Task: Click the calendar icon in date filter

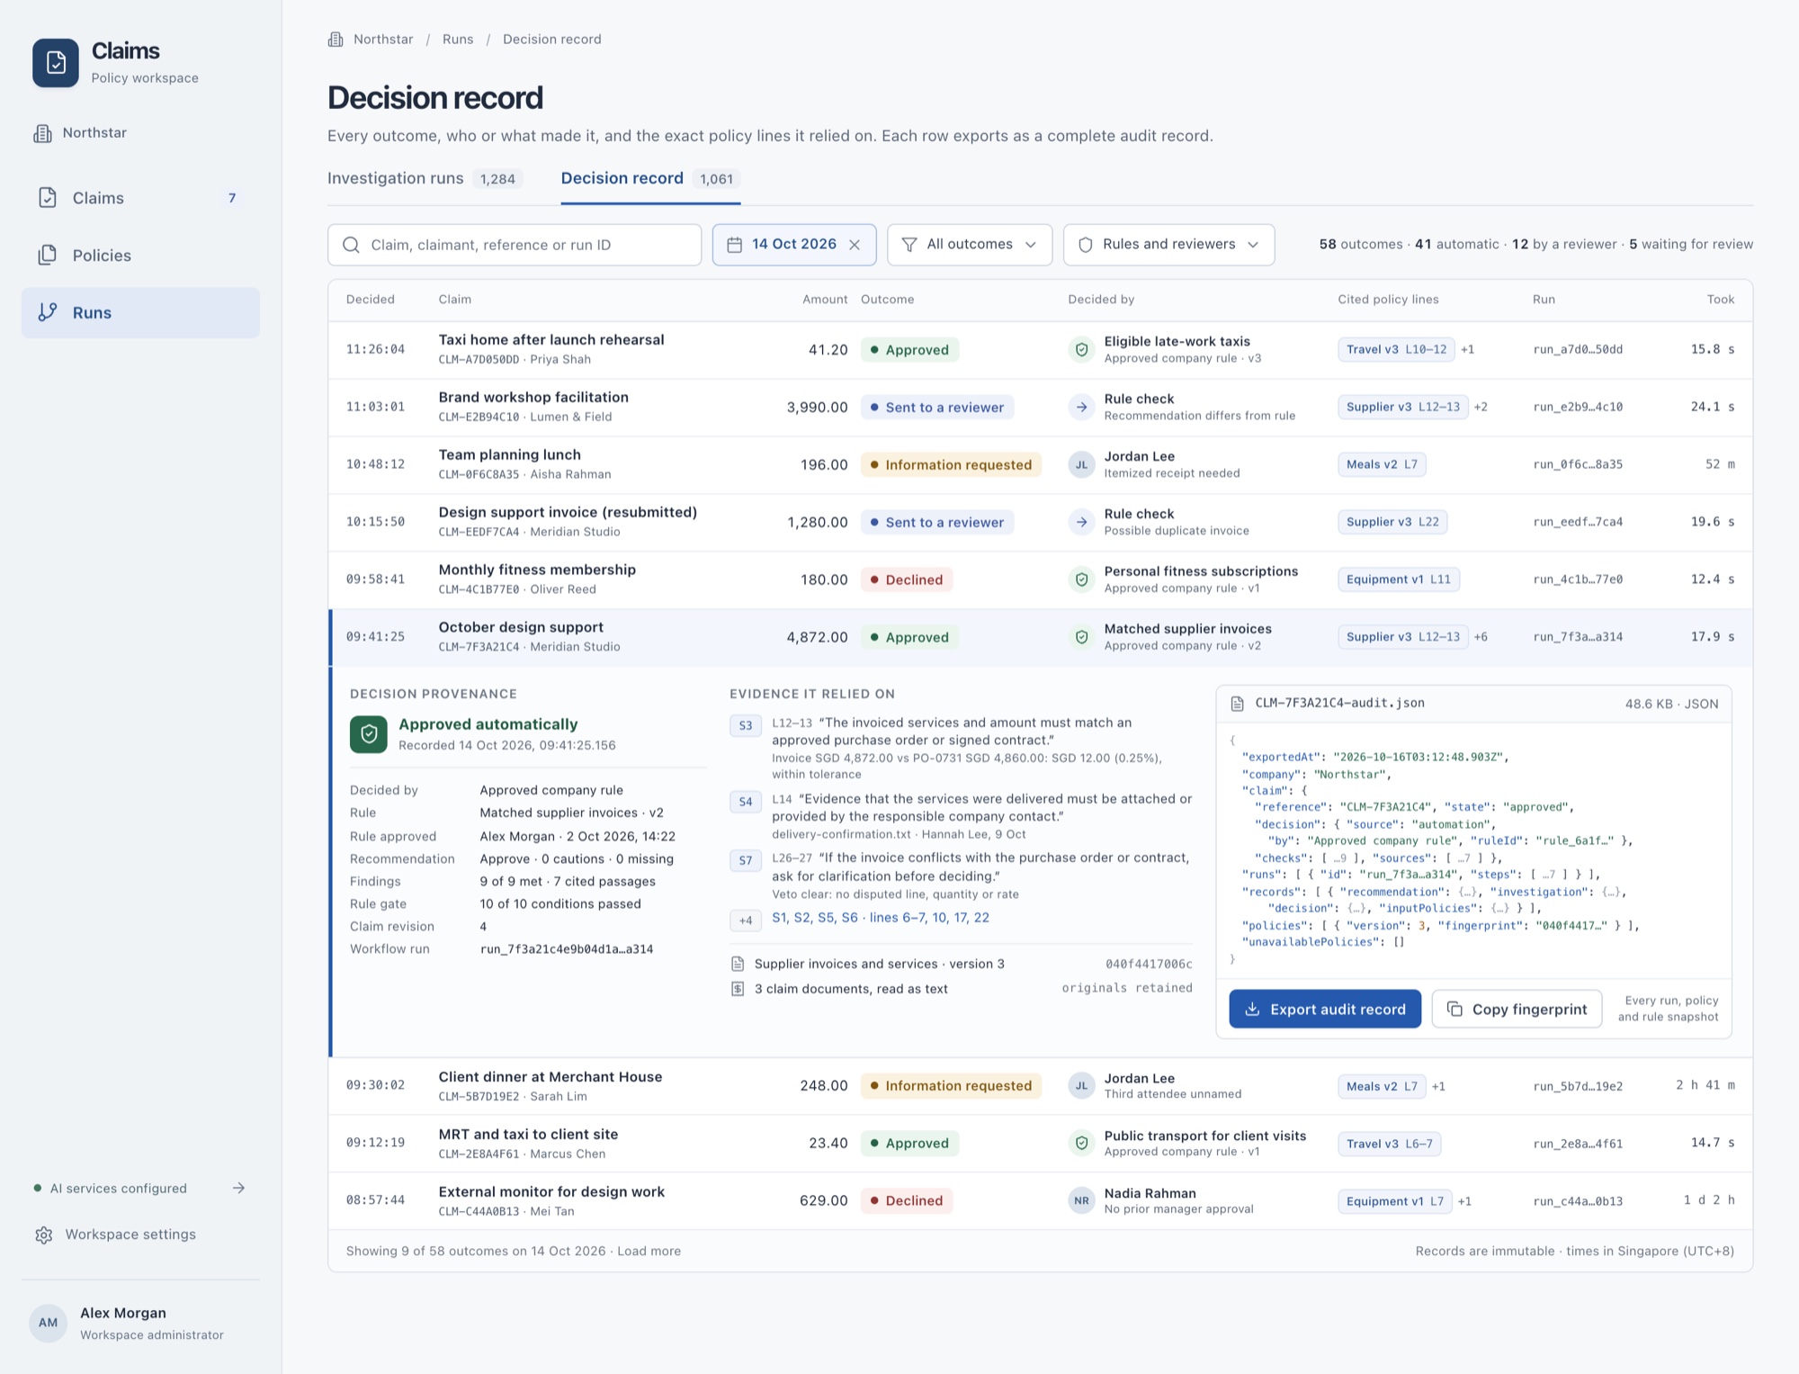Action: point(734,245)
